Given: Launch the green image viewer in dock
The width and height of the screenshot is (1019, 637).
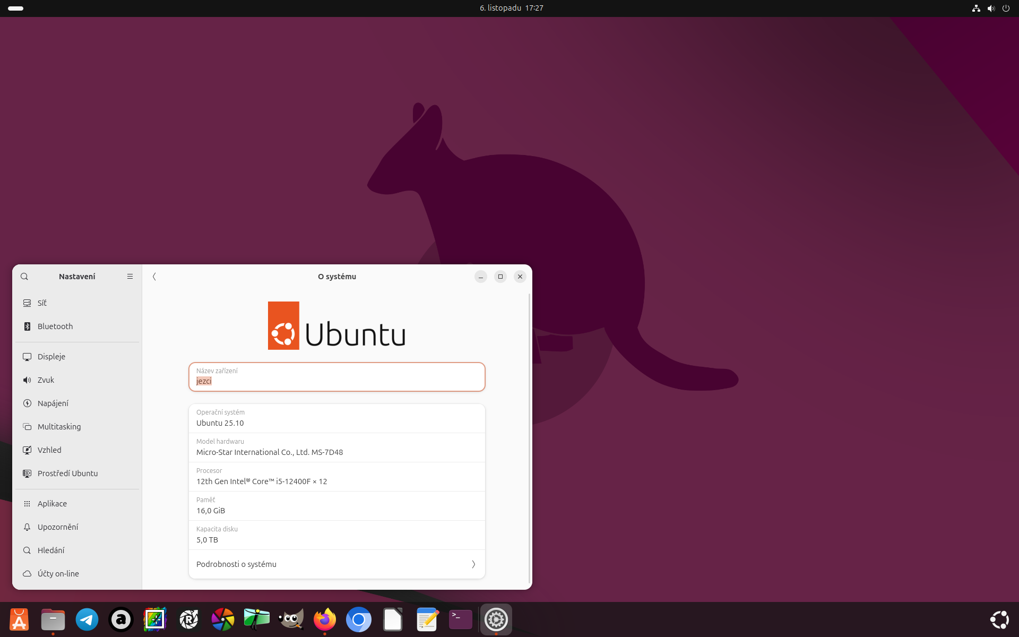Looking at the screenshot, I should point(257,619).
